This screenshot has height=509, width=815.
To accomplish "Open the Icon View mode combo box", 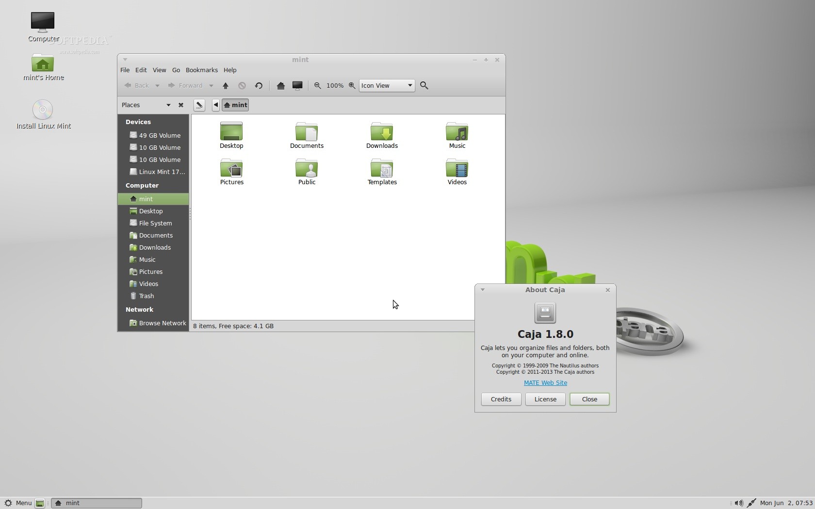I will [x=387, y=86].
